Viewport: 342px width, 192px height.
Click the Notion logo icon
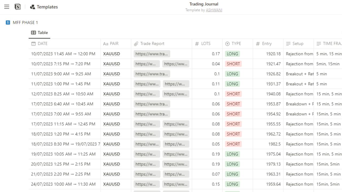17,7
